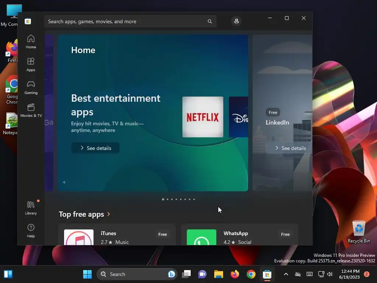Select the seventh carousel page dot
The height and width of the screenshot is (283, 377).
coord(190,199)
